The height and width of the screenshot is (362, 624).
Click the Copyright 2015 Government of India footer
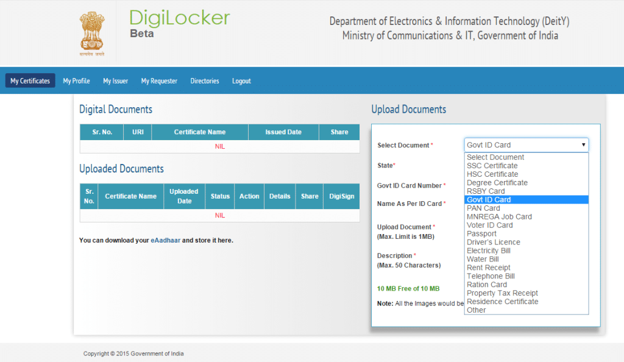click(133, 353)
